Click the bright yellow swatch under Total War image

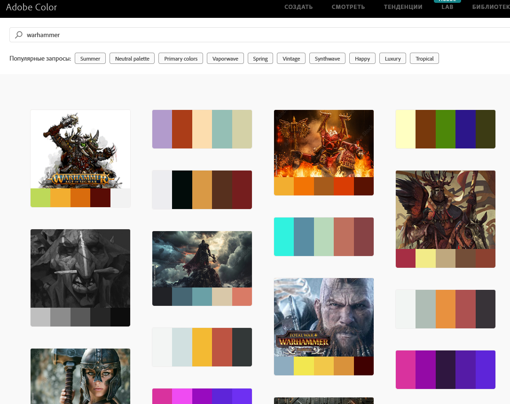coord(304,366)
